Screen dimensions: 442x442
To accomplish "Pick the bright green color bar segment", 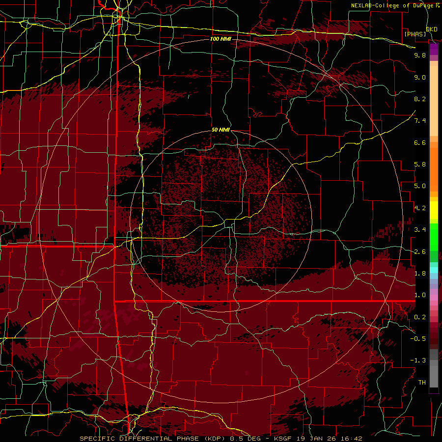I will (x=434, y=237).
